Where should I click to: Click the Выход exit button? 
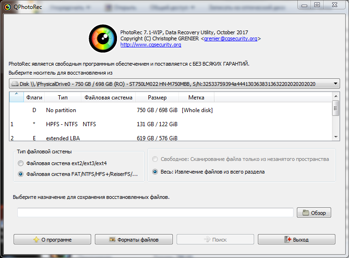[x=296, y=239]
